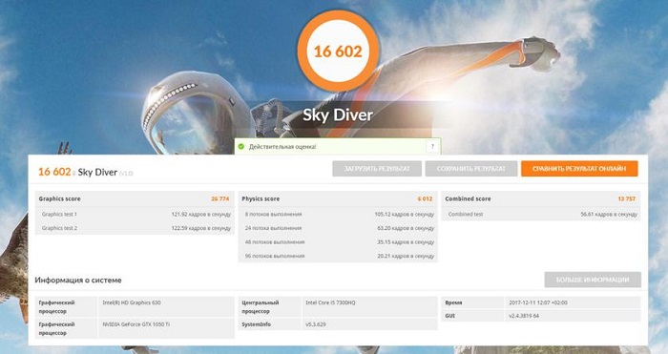Click the ЗАГРУЗИТЬ РЕЗУЛЬТАТ button
This screenshot has height=354, width=668.
[x=377, y=169]
